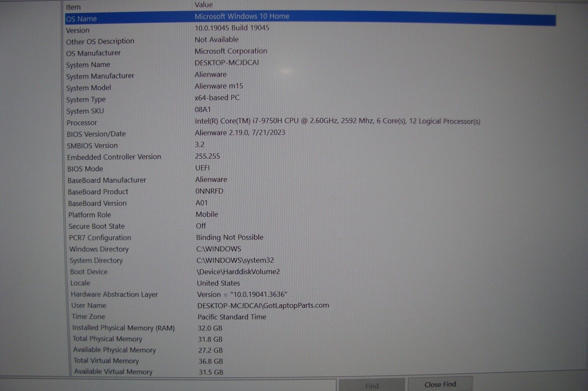The width and height of the screenshot is (588, 391).
Task: Click the value x64-based PC
Action: click(x=217, y=98)
